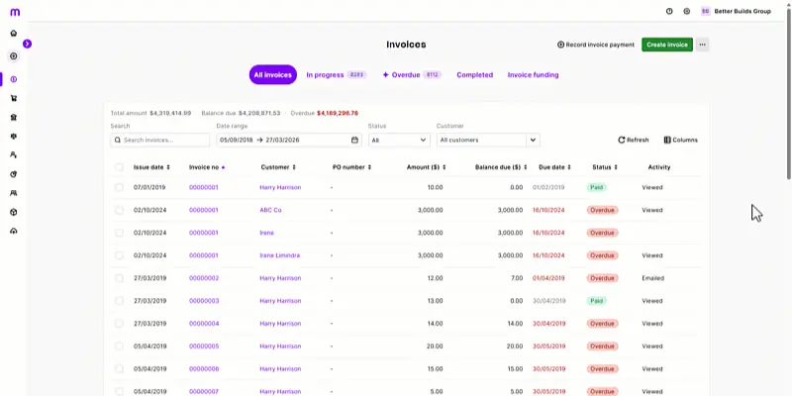Open the Irene Limindra customer link
792x396 pixels.
tap(280, 255)
